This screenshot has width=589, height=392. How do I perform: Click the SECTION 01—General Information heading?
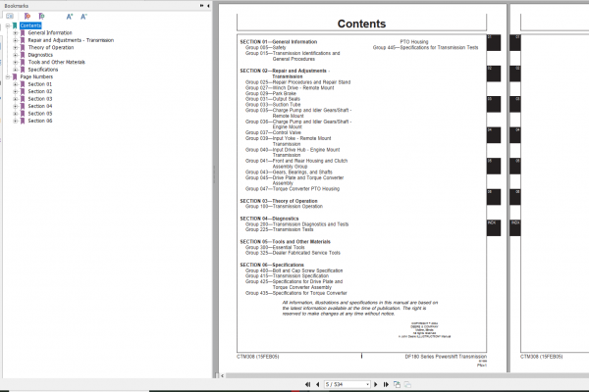pyautogui.click(x=279, y=42)
